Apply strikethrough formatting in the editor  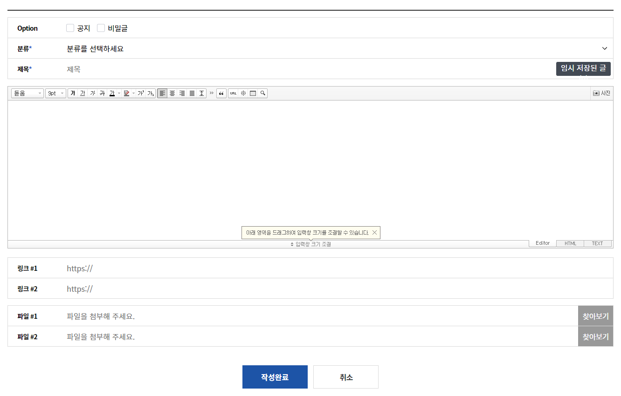pyautogui.click(x=102, y=94)
